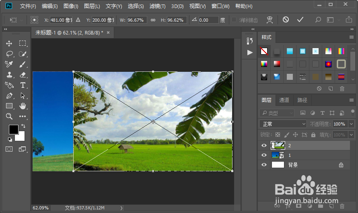
Task: Select the layer 2 thumbnail
Action: tap(278, 146)
